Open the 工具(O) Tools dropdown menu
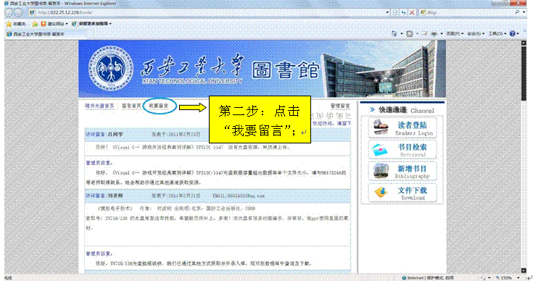 497,33
